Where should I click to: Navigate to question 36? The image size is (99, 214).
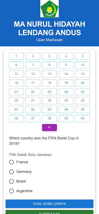click(16, 119)
